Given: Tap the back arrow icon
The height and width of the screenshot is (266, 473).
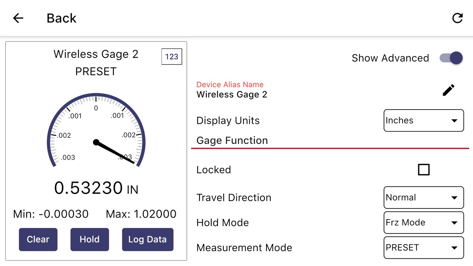Looking at the screenshot, I should coord(18,18).
